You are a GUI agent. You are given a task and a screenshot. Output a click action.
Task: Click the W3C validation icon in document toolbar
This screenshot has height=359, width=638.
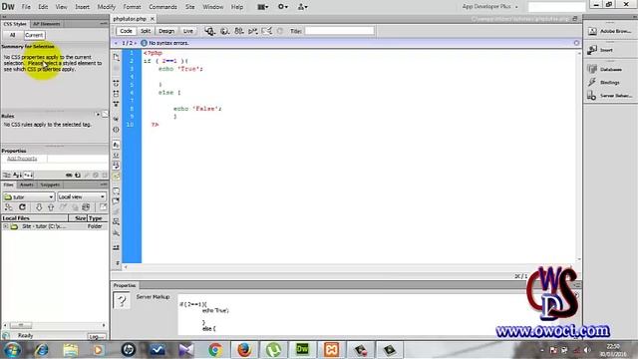[252, 31]
